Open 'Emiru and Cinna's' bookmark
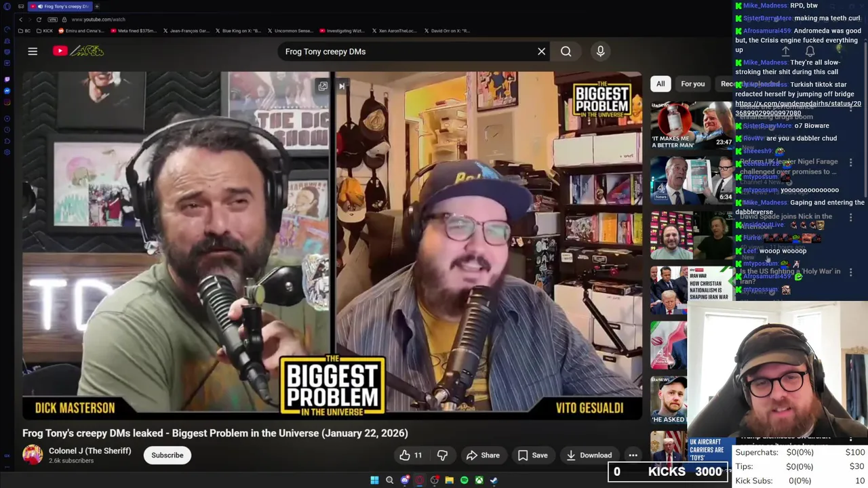 (x=81, y=30)
